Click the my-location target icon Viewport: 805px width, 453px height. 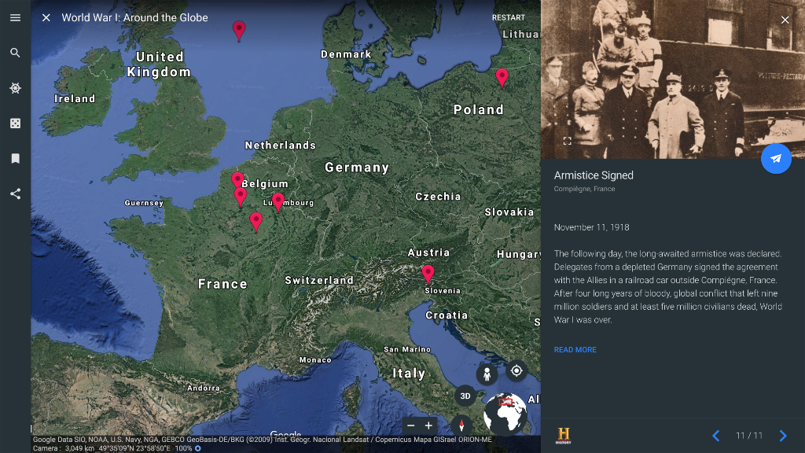coord(516,371)
